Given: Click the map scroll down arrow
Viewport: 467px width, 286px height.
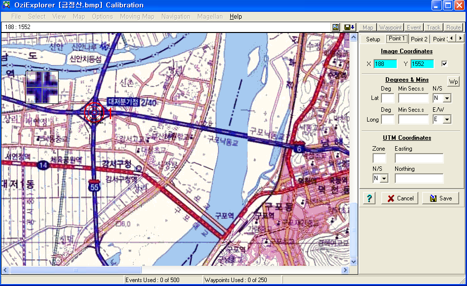Looking at the screenshot, I should pyautogui.click(x=353, y=262).
